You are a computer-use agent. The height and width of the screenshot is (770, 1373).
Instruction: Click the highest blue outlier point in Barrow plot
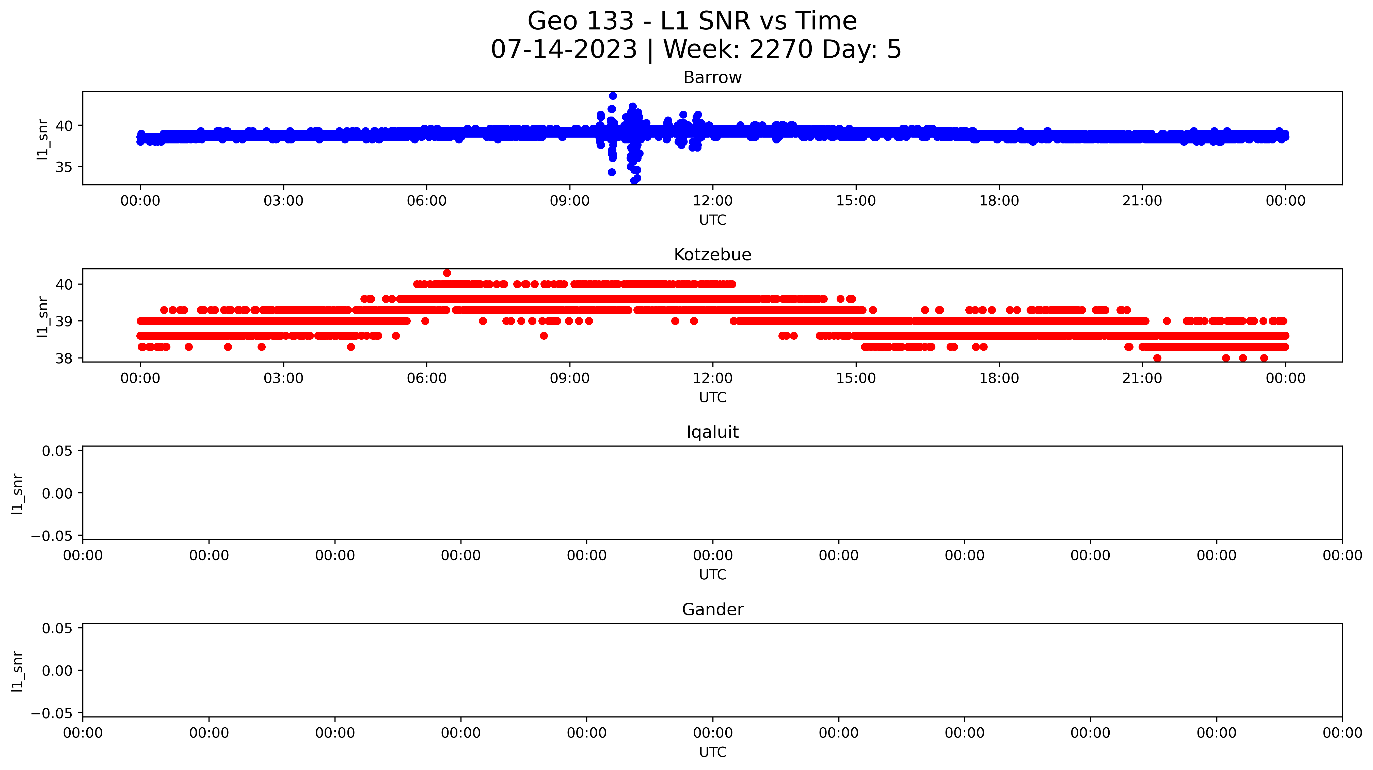click(613, 96)
